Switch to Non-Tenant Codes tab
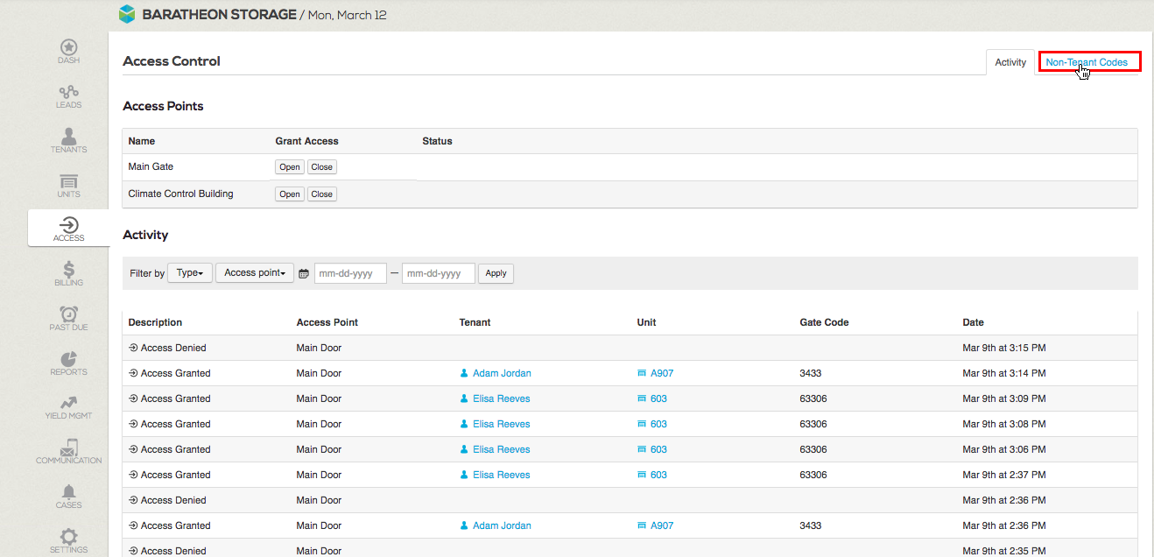This screenshot has height=557, width=1154. [x=1087, y=62]
